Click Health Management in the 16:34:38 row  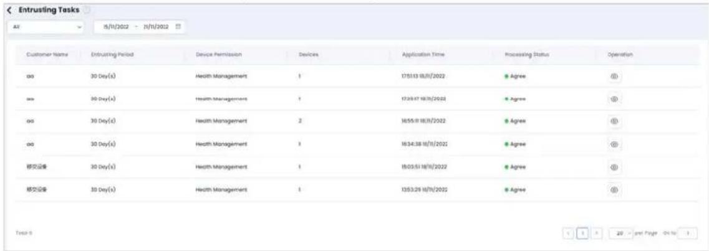click(x=221, y=144)
